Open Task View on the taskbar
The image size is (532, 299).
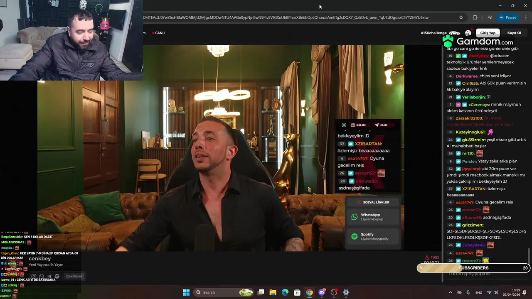[261, 292]
